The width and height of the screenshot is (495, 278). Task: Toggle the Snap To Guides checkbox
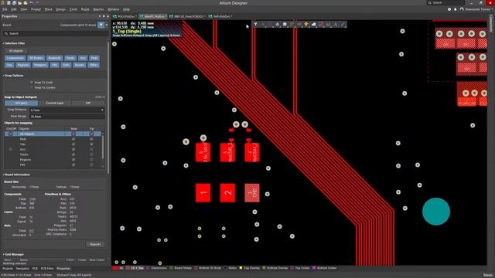[32, 87]
